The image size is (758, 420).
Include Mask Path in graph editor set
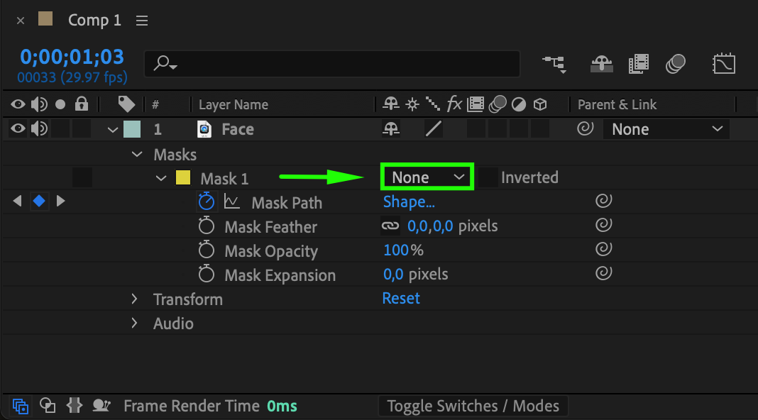pyautogui.click(x=231, y=201)
